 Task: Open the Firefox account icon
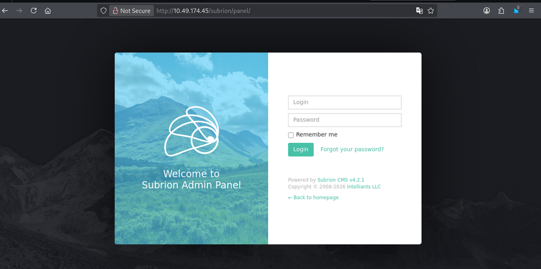pyautogui.click(x=487, y=10)
